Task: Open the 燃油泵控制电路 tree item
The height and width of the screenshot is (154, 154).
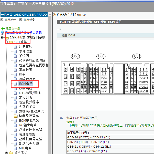Action: (30, 130)
